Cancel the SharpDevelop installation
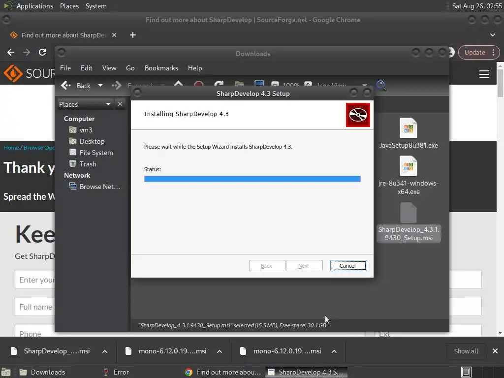Viewport: 504px width, 378px height. pos(348,266)
